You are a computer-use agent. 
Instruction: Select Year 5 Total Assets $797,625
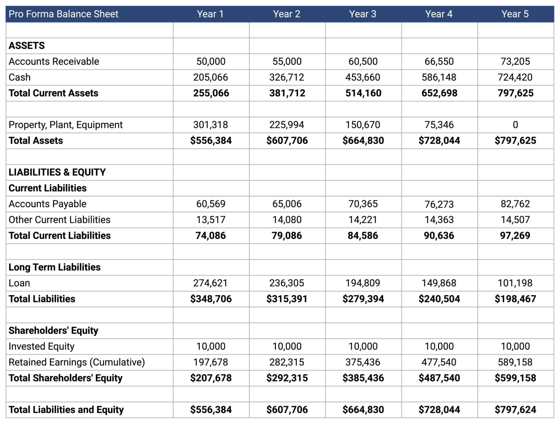point(515,141)
